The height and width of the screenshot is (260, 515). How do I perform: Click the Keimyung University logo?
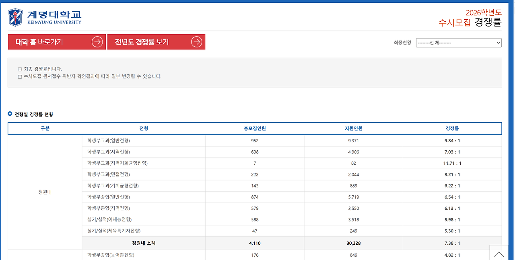coord(45,17)
